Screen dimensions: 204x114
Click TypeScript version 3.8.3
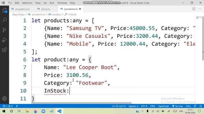coord(188,106)
